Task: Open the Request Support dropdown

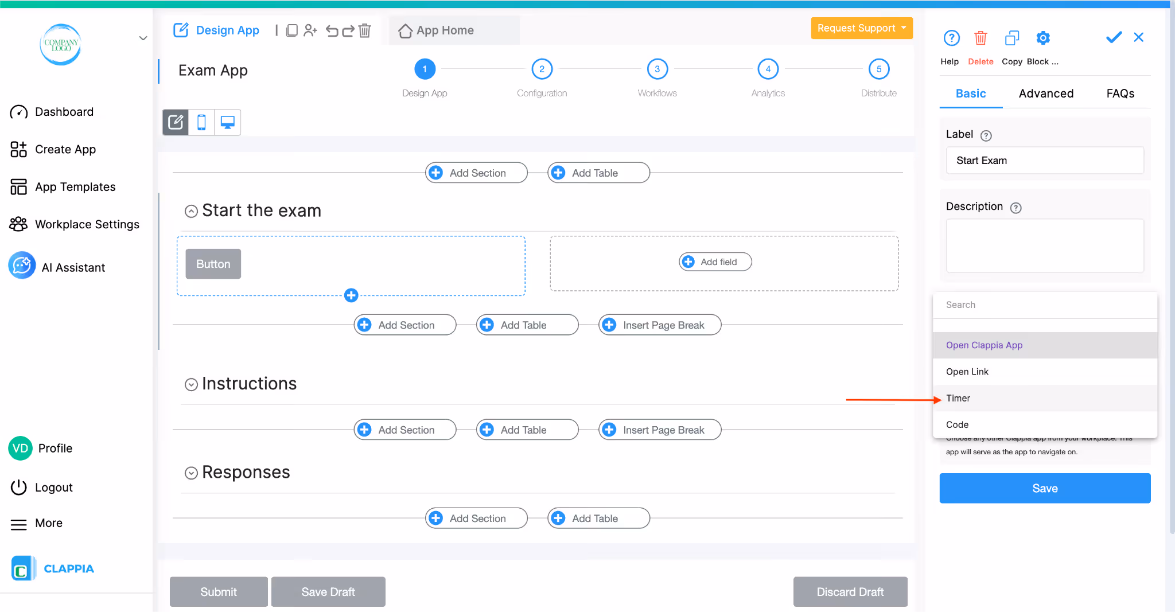Action: point(862,28)
